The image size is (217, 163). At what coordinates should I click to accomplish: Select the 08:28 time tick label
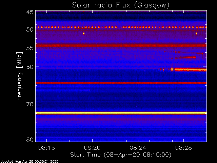click(x=183, y=148)
